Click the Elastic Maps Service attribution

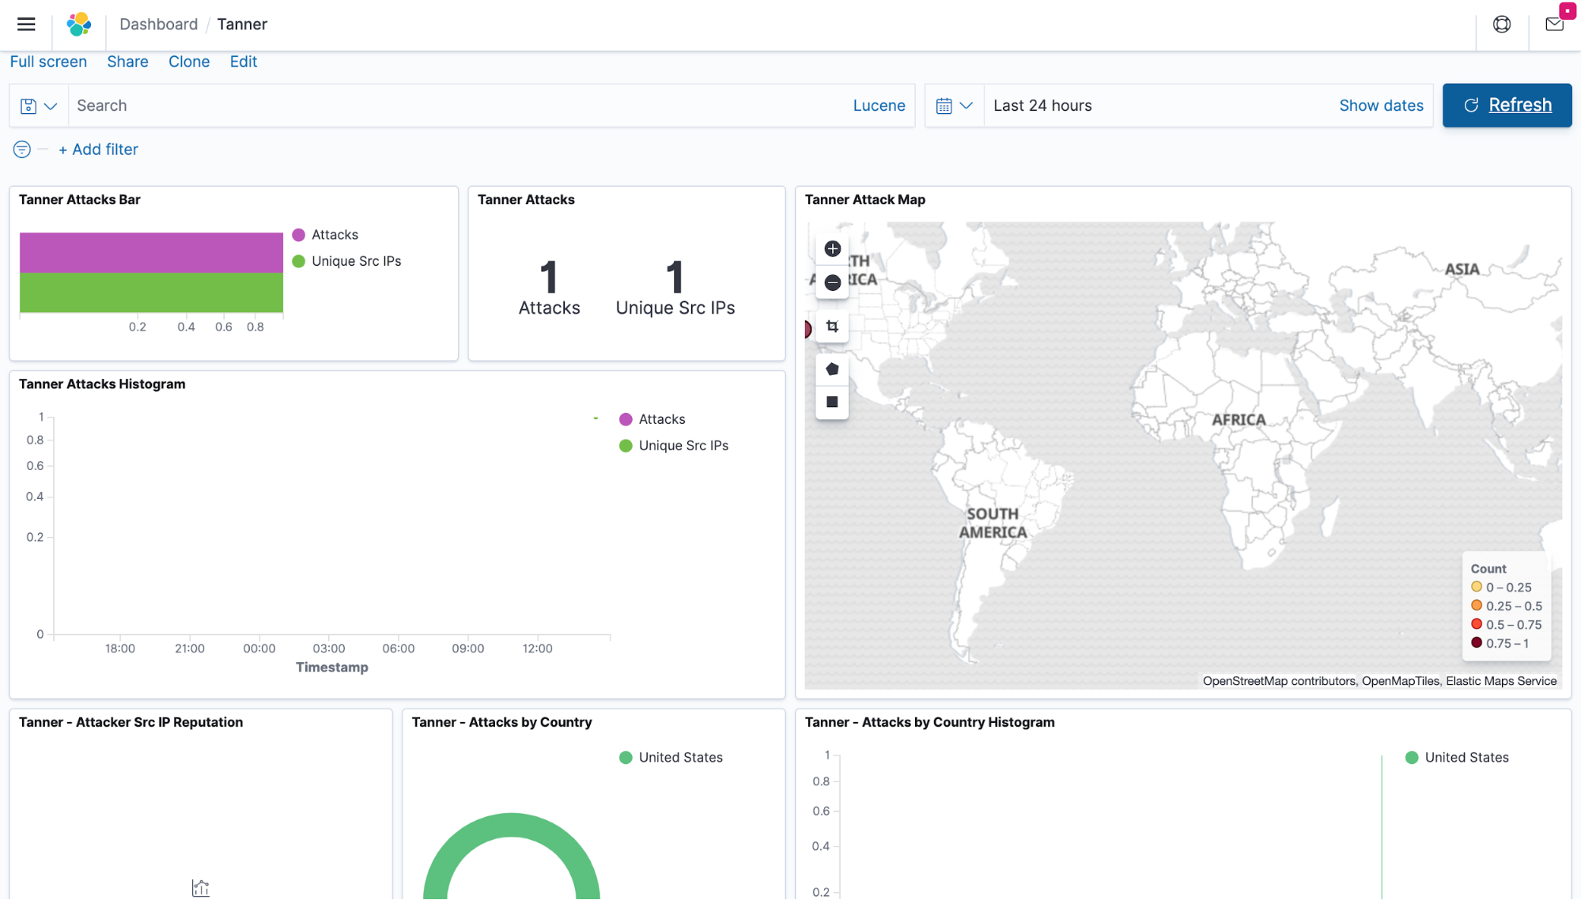1501,681
